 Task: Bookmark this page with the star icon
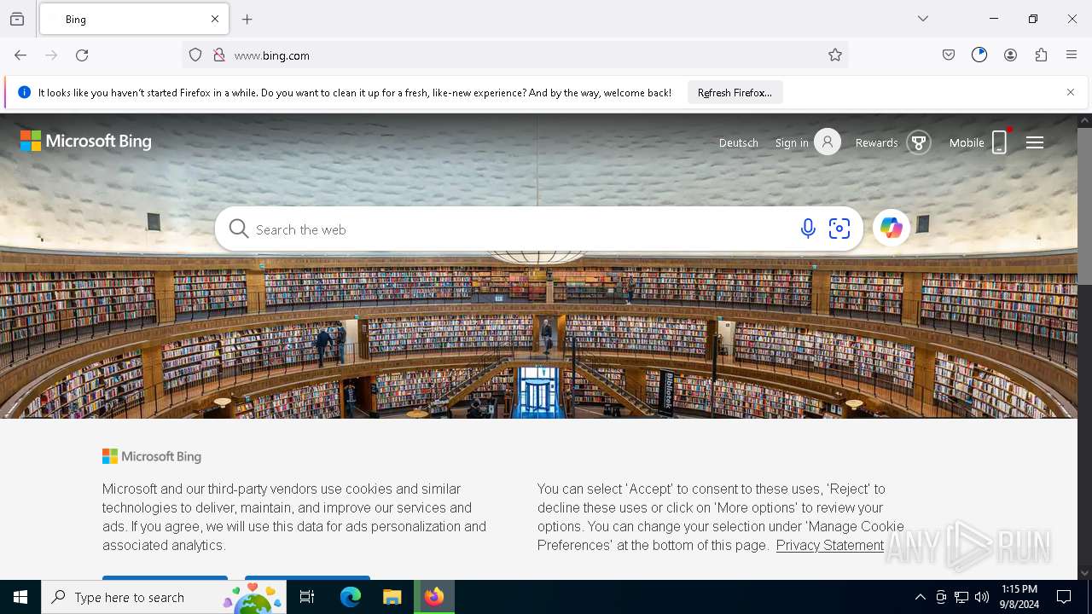point(835,55)
